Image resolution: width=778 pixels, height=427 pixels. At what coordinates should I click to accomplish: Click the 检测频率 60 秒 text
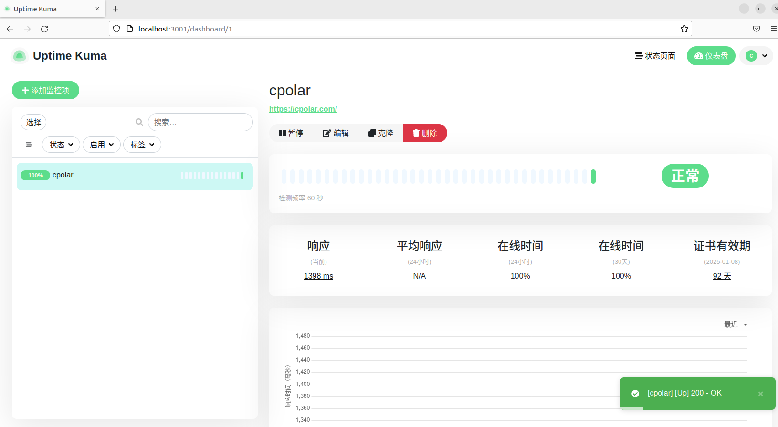(x=301, y=198)
